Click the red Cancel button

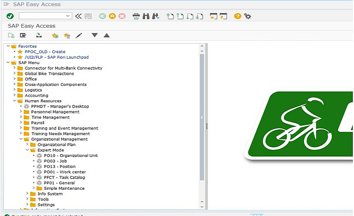click(x=122, y=16)
